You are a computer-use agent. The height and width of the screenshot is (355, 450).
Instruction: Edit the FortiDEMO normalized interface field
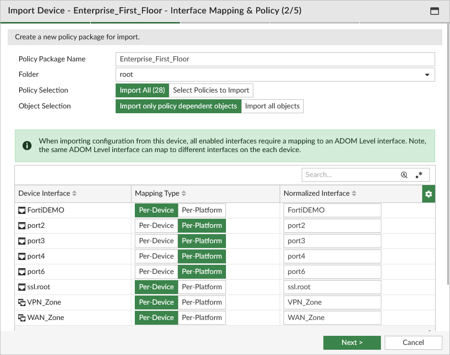click(332, 210)
